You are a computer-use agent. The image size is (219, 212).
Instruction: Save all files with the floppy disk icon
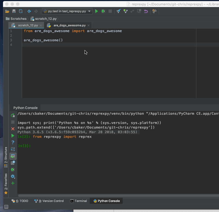[x=14, y=11]
